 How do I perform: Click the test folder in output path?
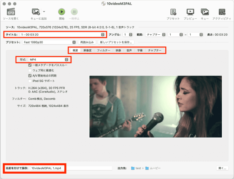[x=136, y=168]
